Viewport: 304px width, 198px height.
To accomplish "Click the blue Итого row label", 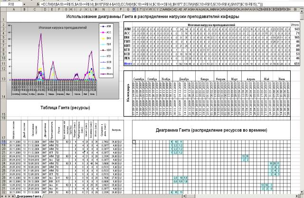I will point(128,63).
